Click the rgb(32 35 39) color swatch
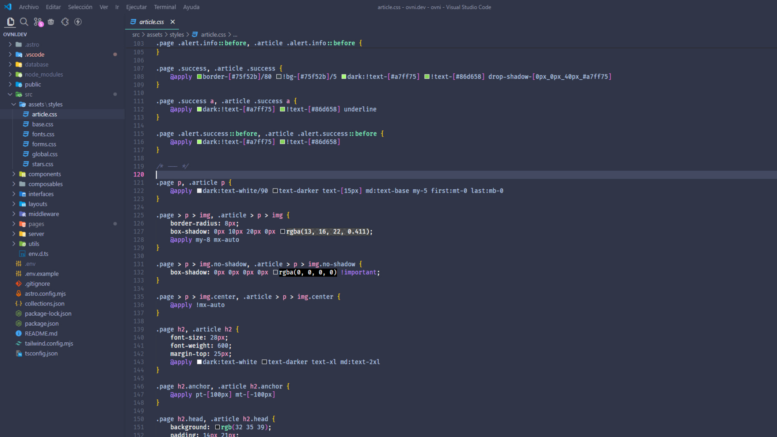The image size is (777, 437). coord(217,427)
